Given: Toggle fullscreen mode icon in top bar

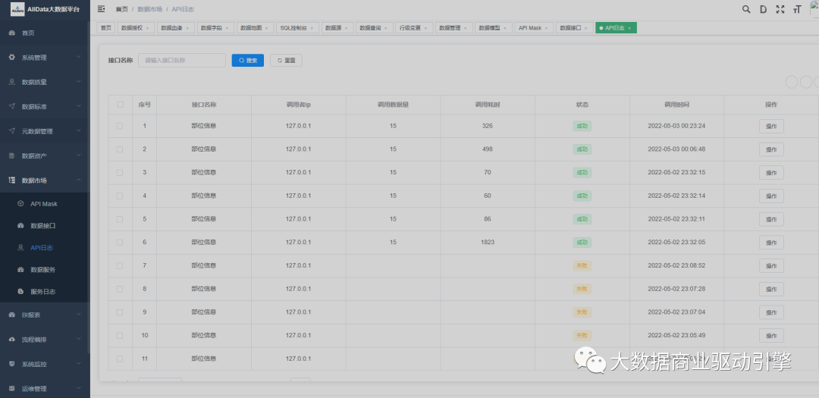Looking at the screenshot, I should coord(780,9).
